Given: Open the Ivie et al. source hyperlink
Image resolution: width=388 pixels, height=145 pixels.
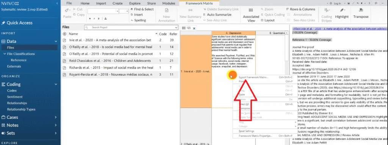Looking at the screenshot, I should (x=339, y=29).
